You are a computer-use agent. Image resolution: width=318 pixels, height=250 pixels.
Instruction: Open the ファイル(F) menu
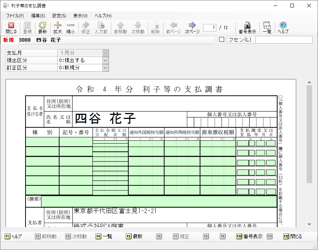pos(15,16)
